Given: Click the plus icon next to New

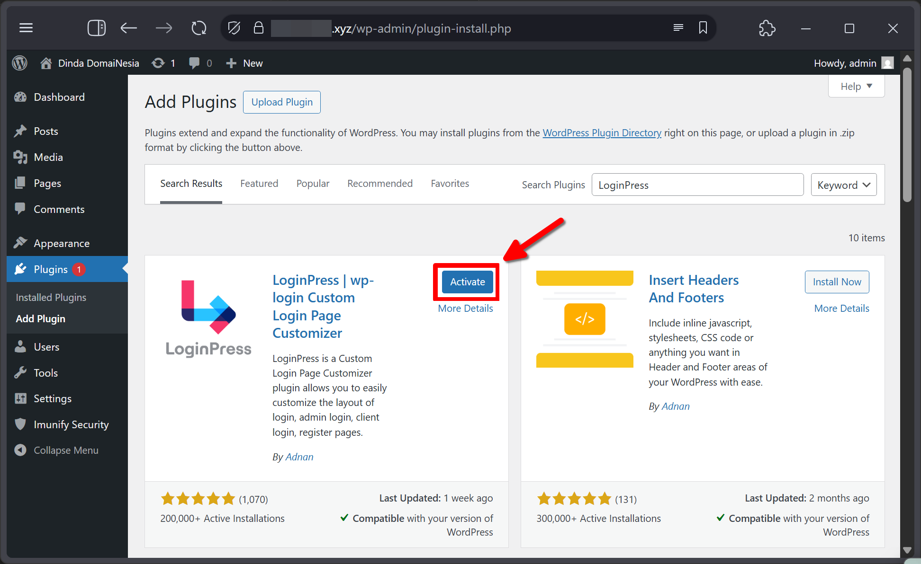Looking at the screenshot, I should (231, 63).
